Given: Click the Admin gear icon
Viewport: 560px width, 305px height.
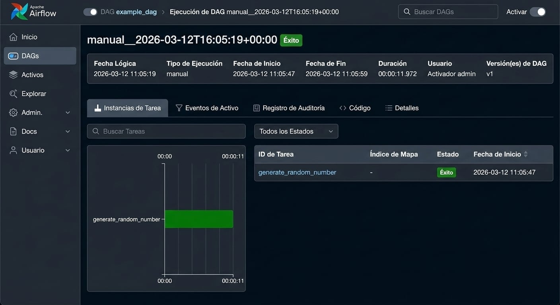Looking at the screenshot, I should (13, 113).
